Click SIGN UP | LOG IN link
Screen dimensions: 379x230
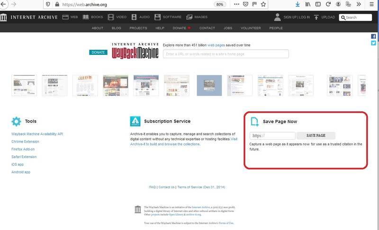pyautogui.click(x=297, y=17)
